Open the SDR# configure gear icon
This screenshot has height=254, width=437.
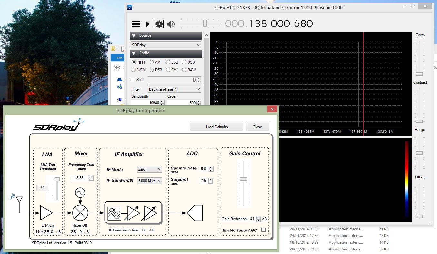coord(159,24)
